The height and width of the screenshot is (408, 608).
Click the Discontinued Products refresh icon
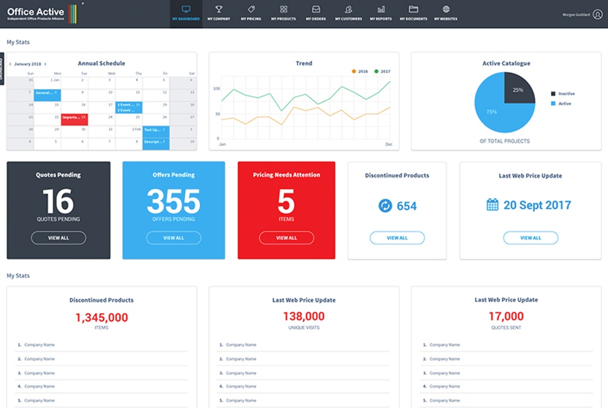(385, 206)
